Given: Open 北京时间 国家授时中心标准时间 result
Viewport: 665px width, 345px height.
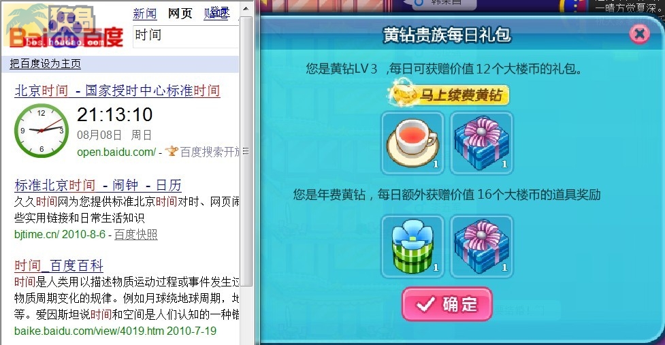Looking at the screenshot, I should pyautogui.click(x=117, y=91).
